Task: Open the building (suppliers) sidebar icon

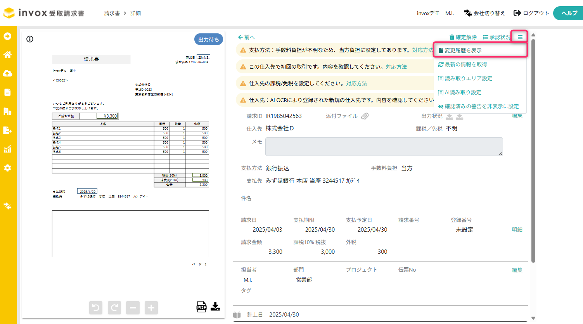Action: [x=7, y=111]
